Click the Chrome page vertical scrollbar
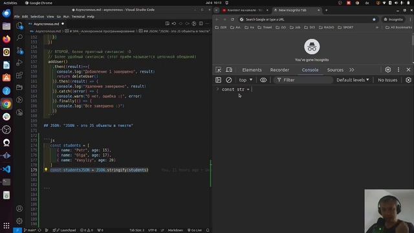Viewport: 414px width, 233px height. point(413,40)
